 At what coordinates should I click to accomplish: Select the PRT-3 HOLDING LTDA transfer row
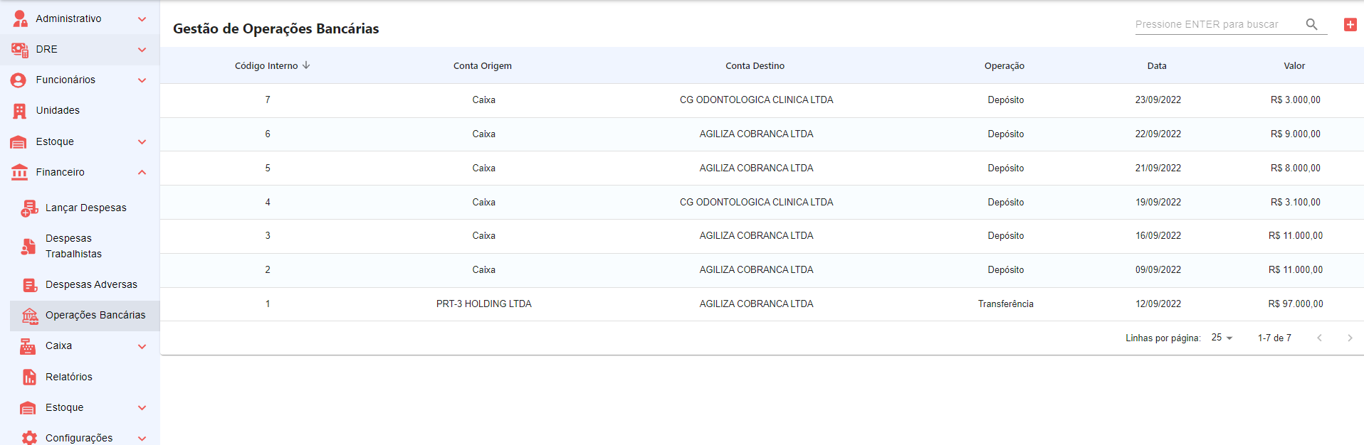click(x=483, y=304)
